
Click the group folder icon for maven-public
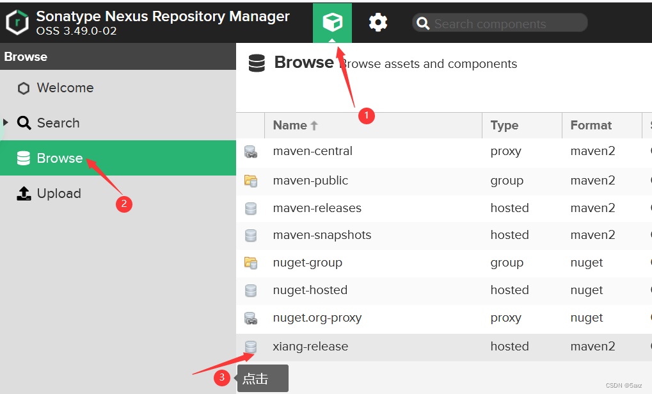251,181
